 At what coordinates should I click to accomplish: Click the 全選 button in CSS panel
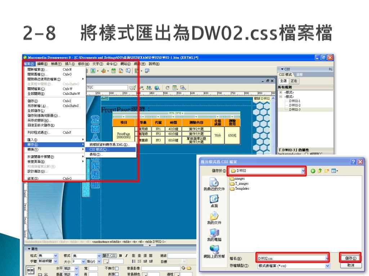pyautogui.click(x=283, y=81)
